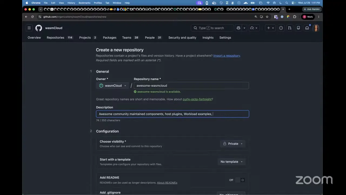View site information icon in address bar

(40, 17)
